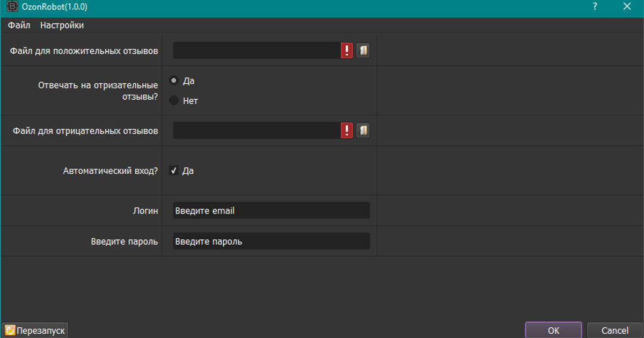
Task: Click the "Введите пароль" row label
Action: [125, 241]
